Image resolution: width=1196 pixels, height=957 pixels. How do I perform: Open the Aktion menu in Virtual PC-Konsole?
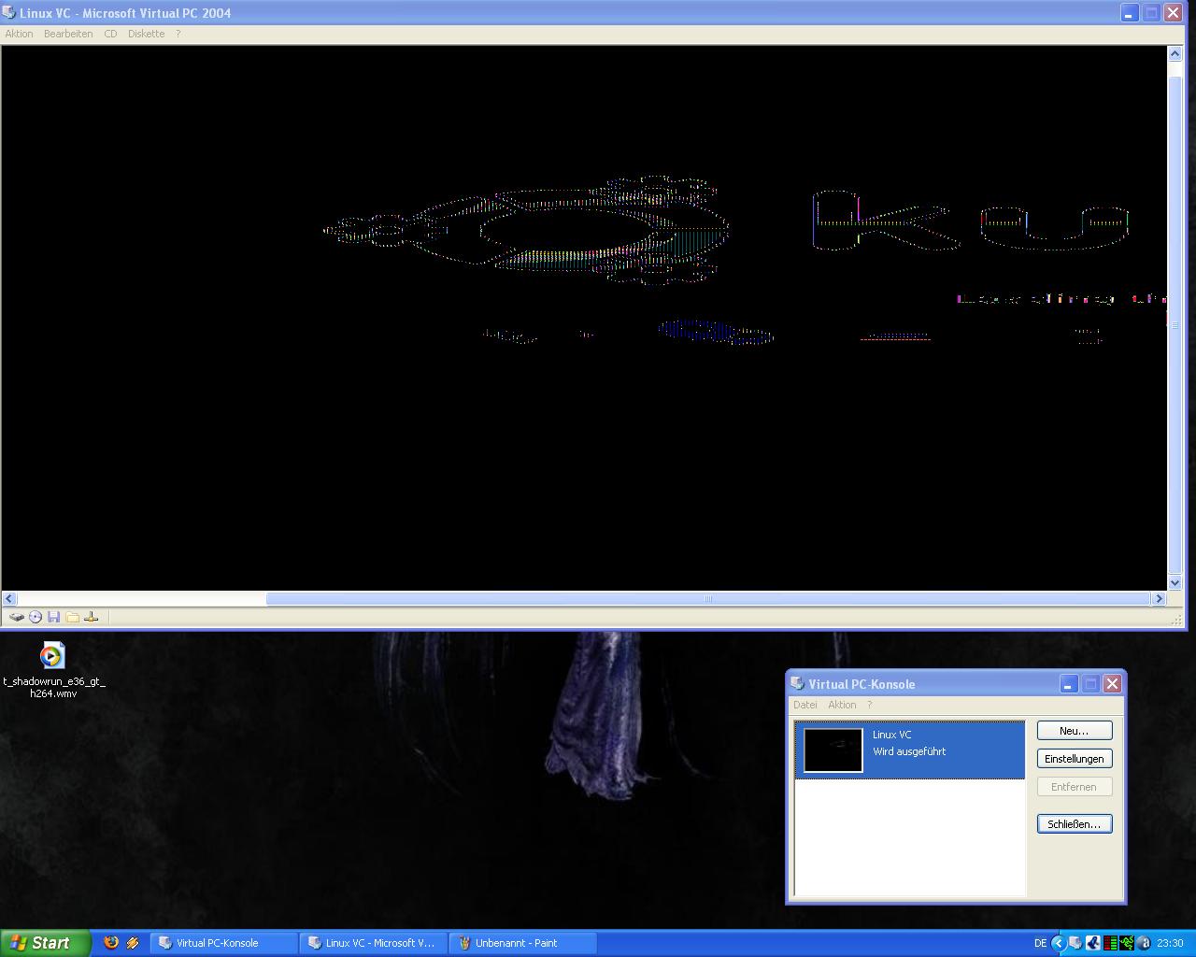(842, 705)
